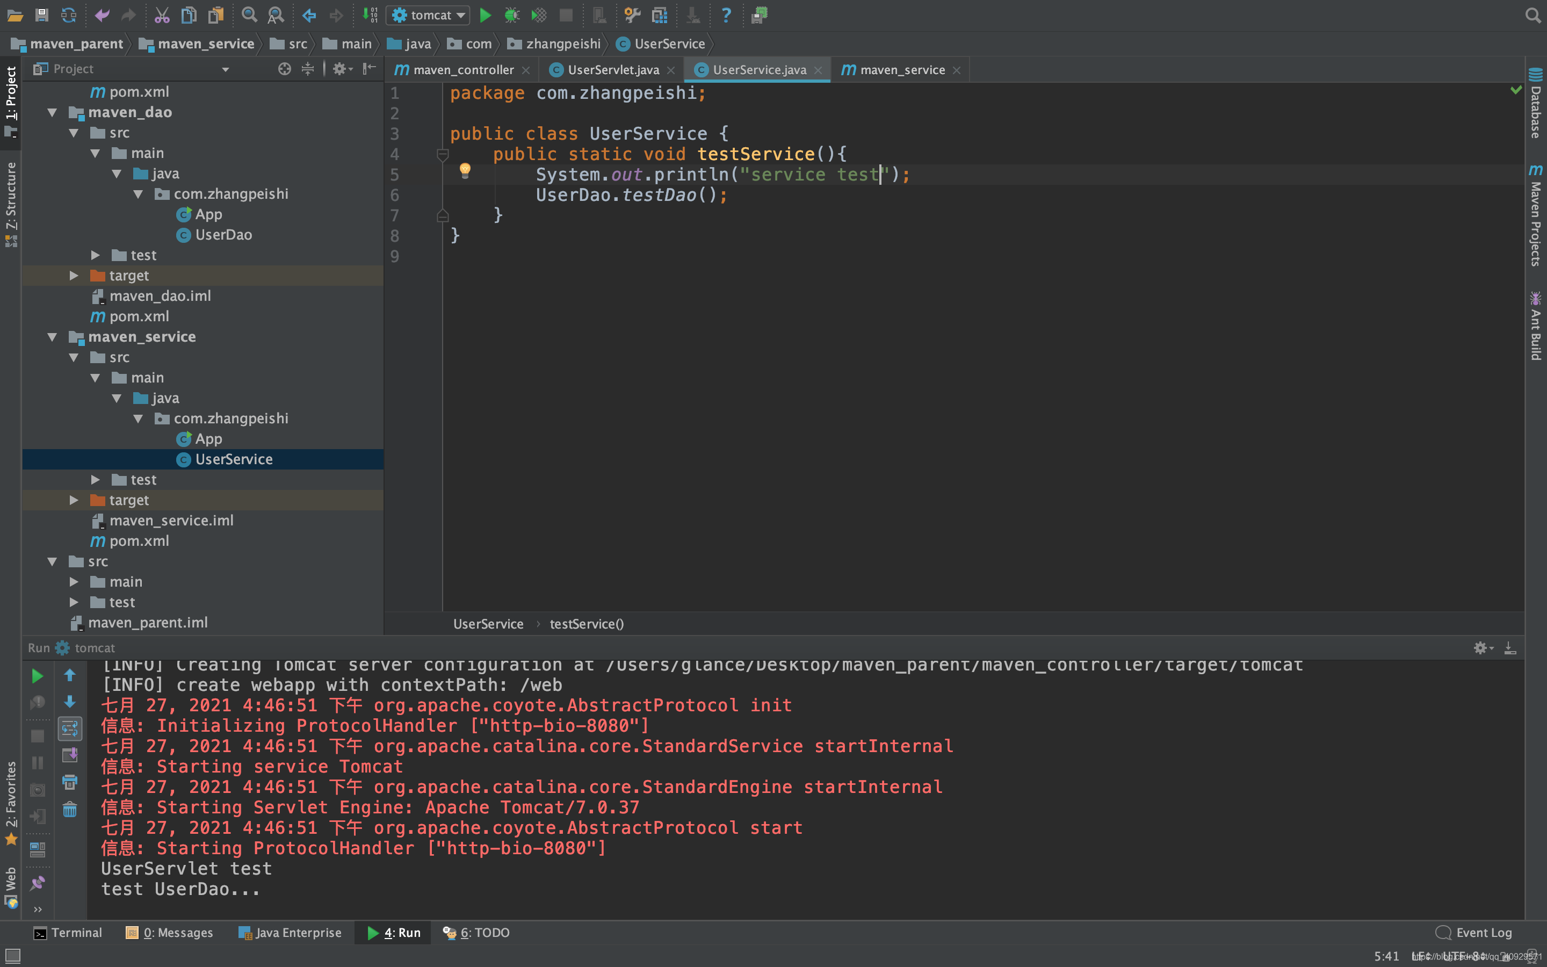The height and width of the screenshot is (967, 1547).
Task: Open the search everywhere magnifier
Action: (x=1532, y=15)
